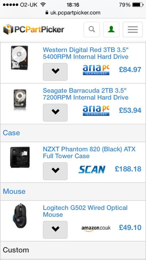Image resolution: width=146 pixels, height=260 pixels.
Task: Tap Aria PC logo for Seagate Barracuda
Action: coord(96,111)
